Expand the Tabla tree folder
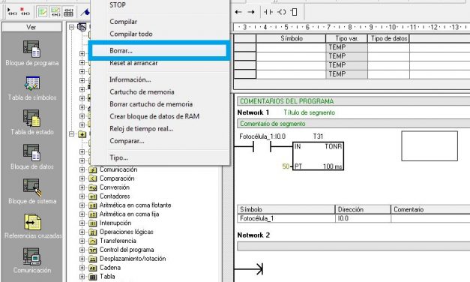Screen dimensions: 470x282 tap(82, 277)
